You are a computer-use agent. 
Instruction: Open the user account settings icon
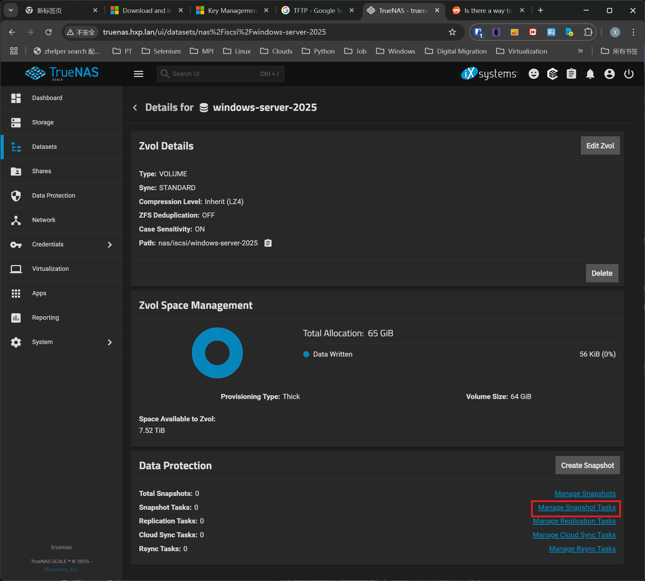(609, 74)
